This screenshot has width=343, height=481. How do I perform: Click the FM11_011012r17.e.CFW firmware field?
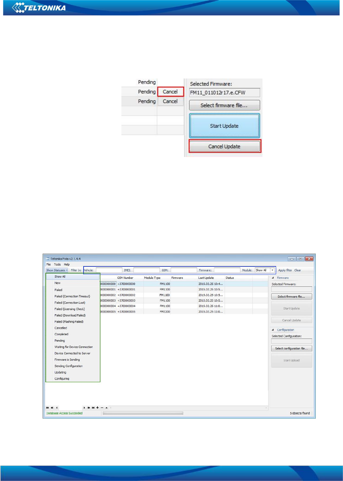point(224,92)
